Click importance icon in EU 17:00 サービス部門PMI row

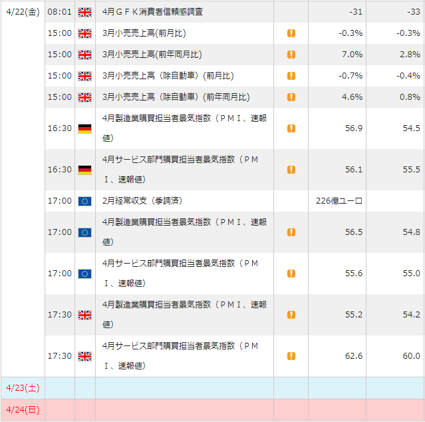291,274
